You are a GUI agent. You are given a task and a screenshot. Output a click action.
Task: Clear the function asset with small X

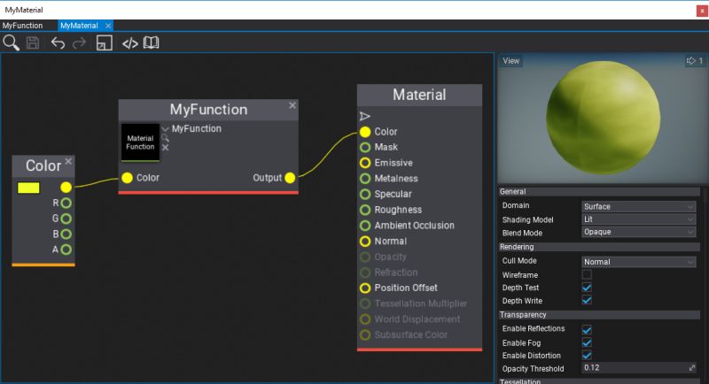pos(165,148)
